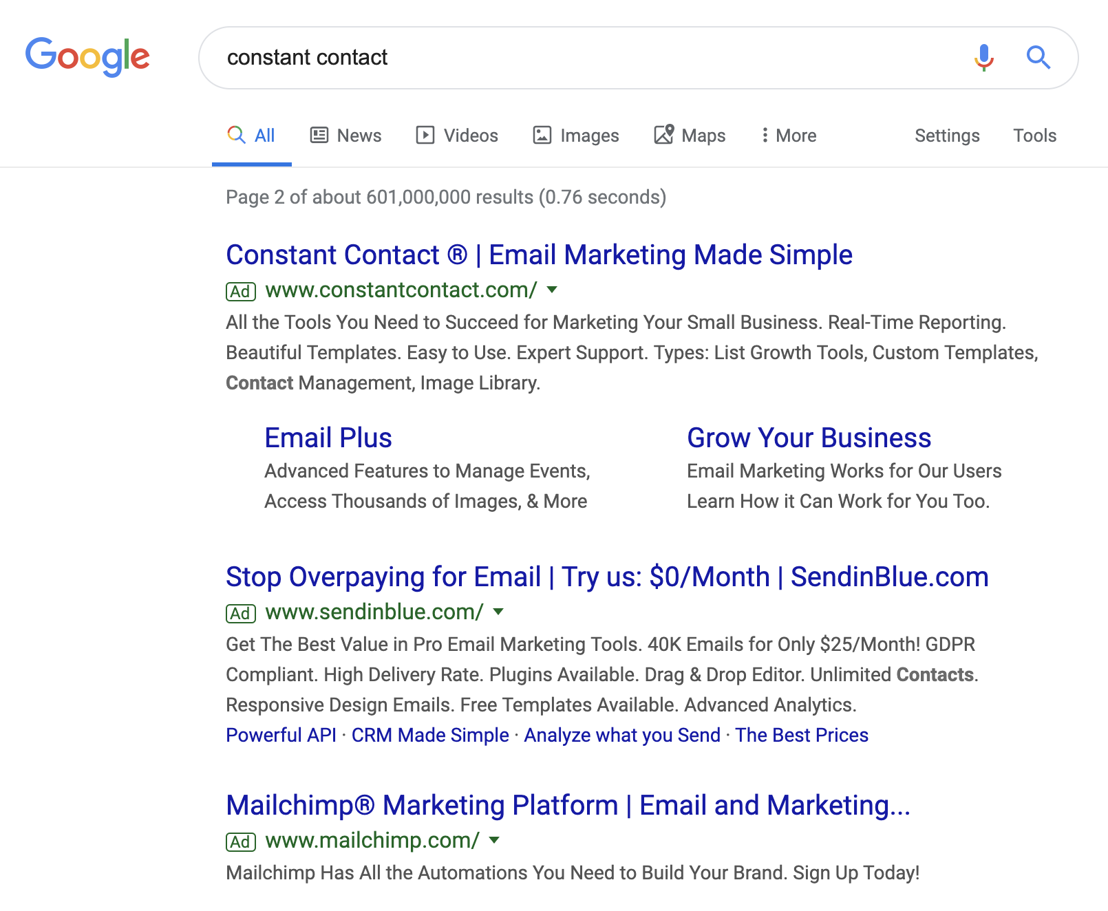Open the Constant Contact Email Marketing ad link
Viewport: 1108px width, 911px height.
click(539, 255)
